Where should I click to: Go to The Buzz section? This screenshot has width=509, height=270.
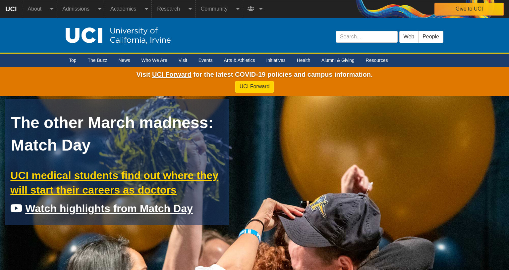(97, 60)
